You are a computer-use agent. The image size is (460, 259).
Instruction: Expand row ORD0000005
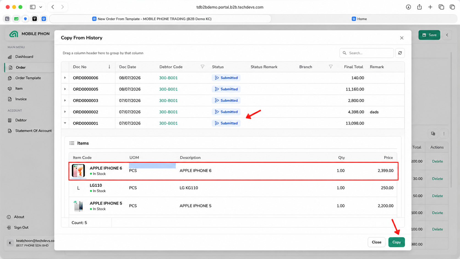65,89
